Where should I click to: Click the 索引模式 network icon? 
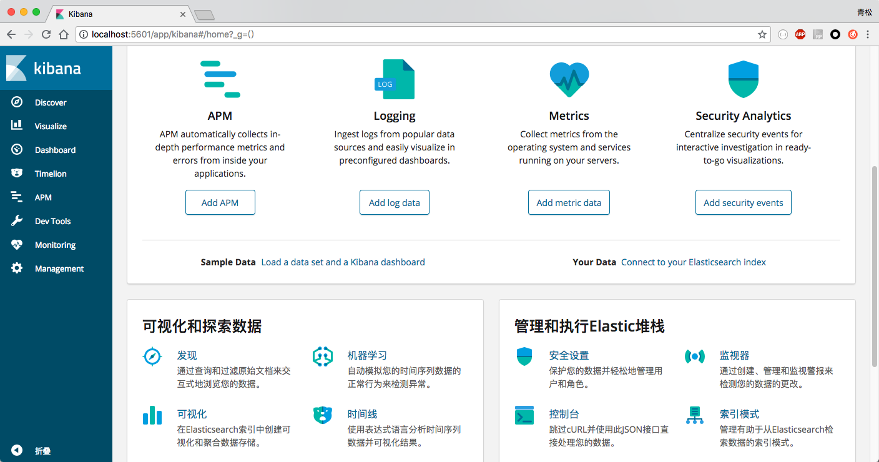(695, 415)
